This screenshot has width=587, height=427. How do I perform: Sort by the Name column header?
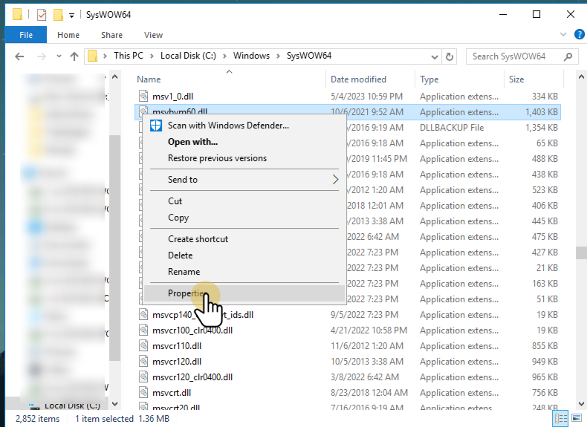[x=149, y=79]
